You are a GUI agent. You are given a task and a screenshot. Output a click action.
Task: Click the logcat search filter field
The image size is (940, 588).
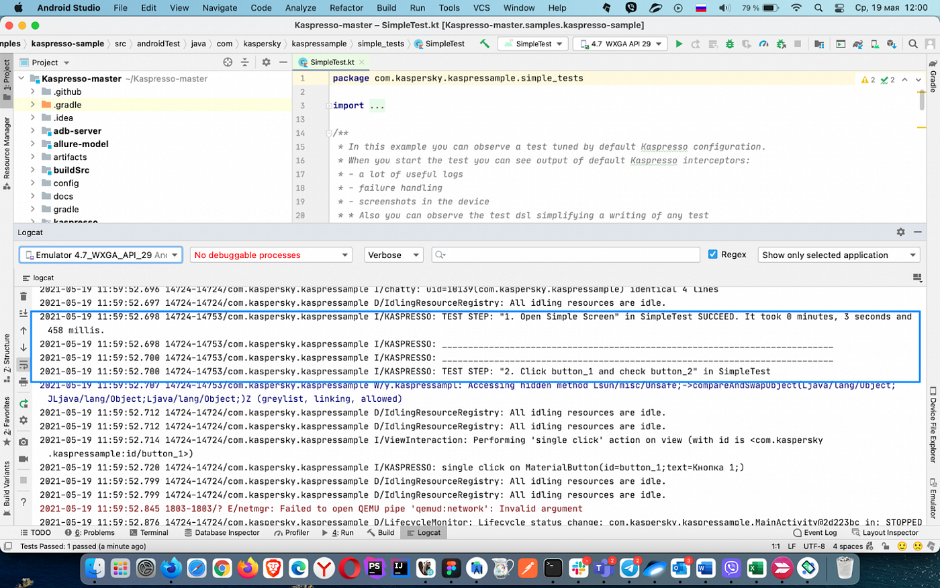pos(565,255)
